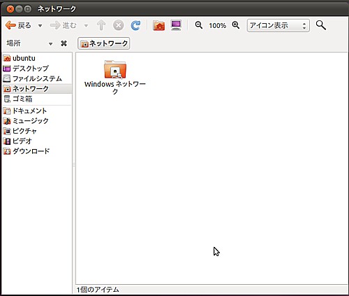
Task: Reset zoom by clicking 100% label
Action: coord(217,25)
